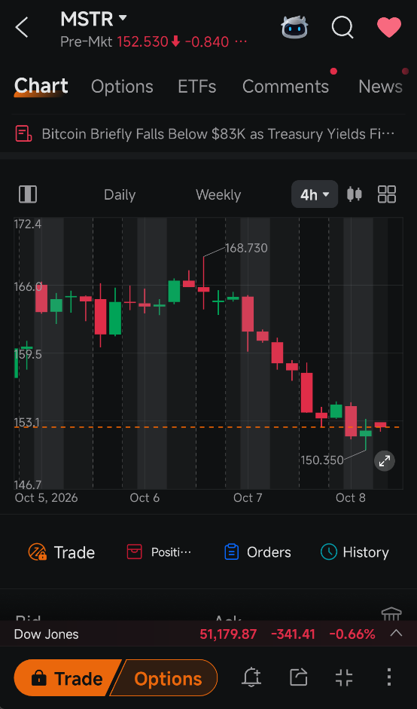Add a price alert via bell icon
Image resolution: width=417 pixels, height=709 pixels.
point(252,677)
